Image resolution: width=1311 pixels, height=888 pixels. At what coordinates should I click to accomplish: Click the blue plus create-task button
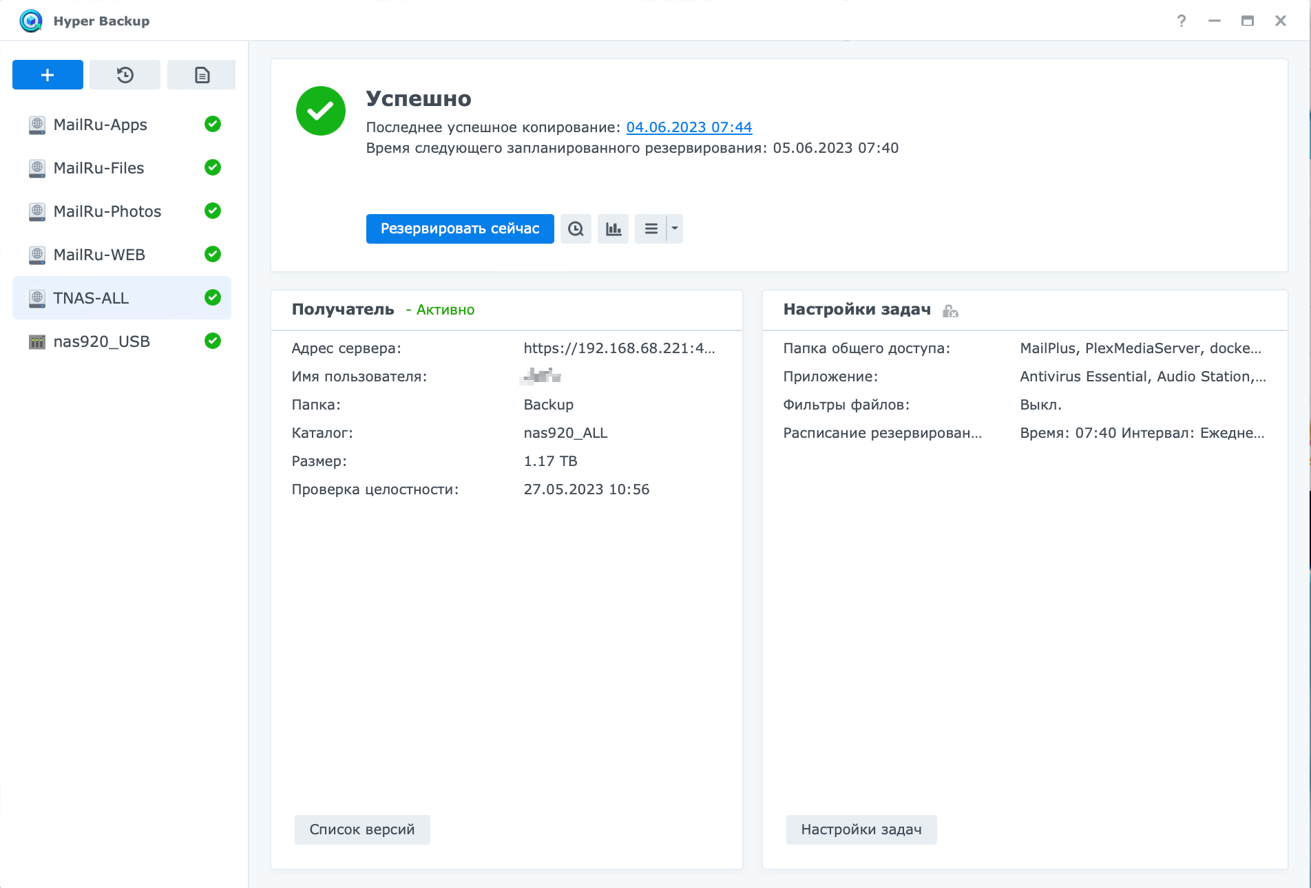click(48, 75)
